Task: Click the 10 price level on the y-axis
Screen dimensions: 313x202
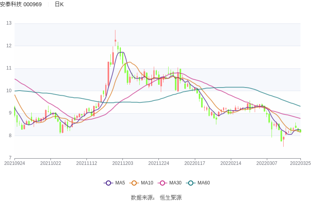Action: [x=9, y=91]
